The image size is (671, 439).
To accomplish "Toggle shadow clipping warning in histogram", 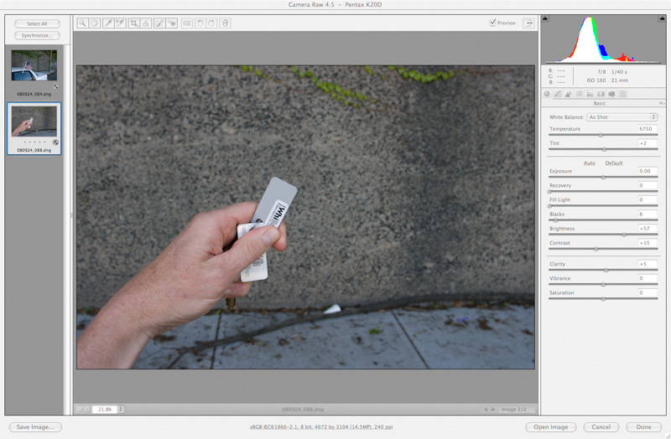I will pos(546,18).
